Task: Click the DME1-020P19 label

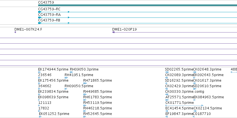Action: [124, 29]
